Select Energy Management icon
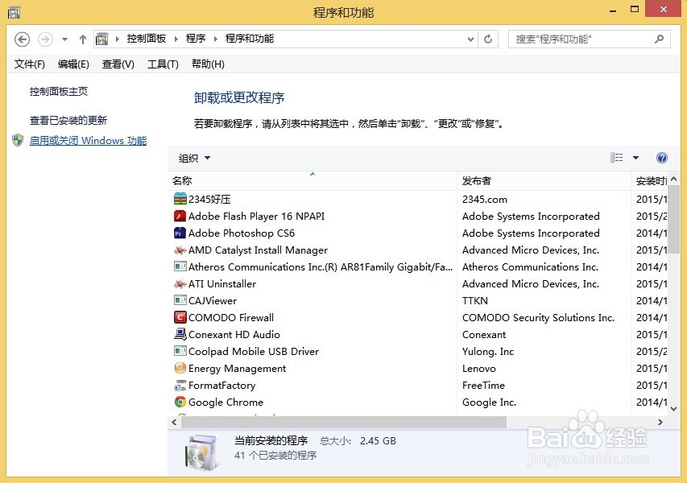This screenshot has width=687, height=483. pyautogui.click(x=180, y=368)
